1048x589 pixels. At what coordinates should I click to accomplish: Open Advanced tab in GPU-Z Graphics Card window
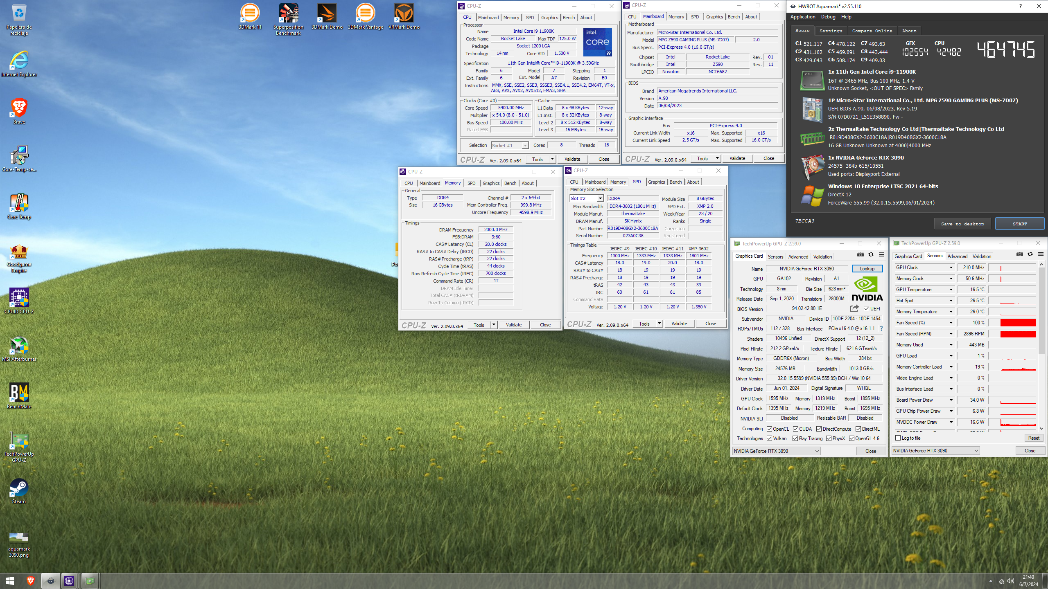[798, 257]
